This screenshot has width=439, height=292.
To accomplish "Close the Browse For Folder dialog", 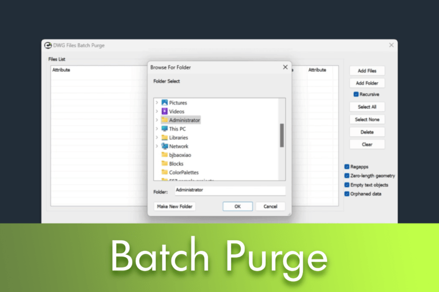I will pos(285,67).
